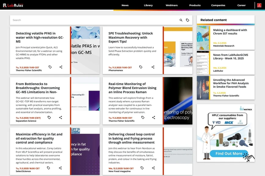Open the Companies menu

tap(218, 5)
